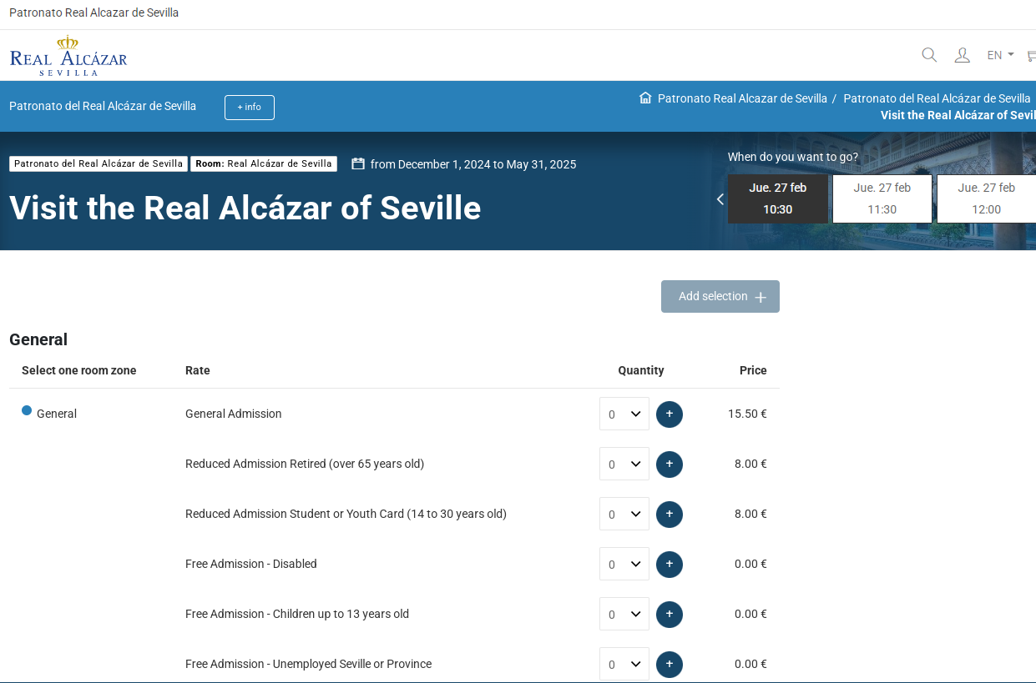
Task: Select the General room zone radio button
Action: click(27, 410)
